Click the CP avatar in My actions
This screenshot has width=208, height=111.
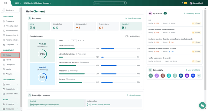click(x=150, y=13)
